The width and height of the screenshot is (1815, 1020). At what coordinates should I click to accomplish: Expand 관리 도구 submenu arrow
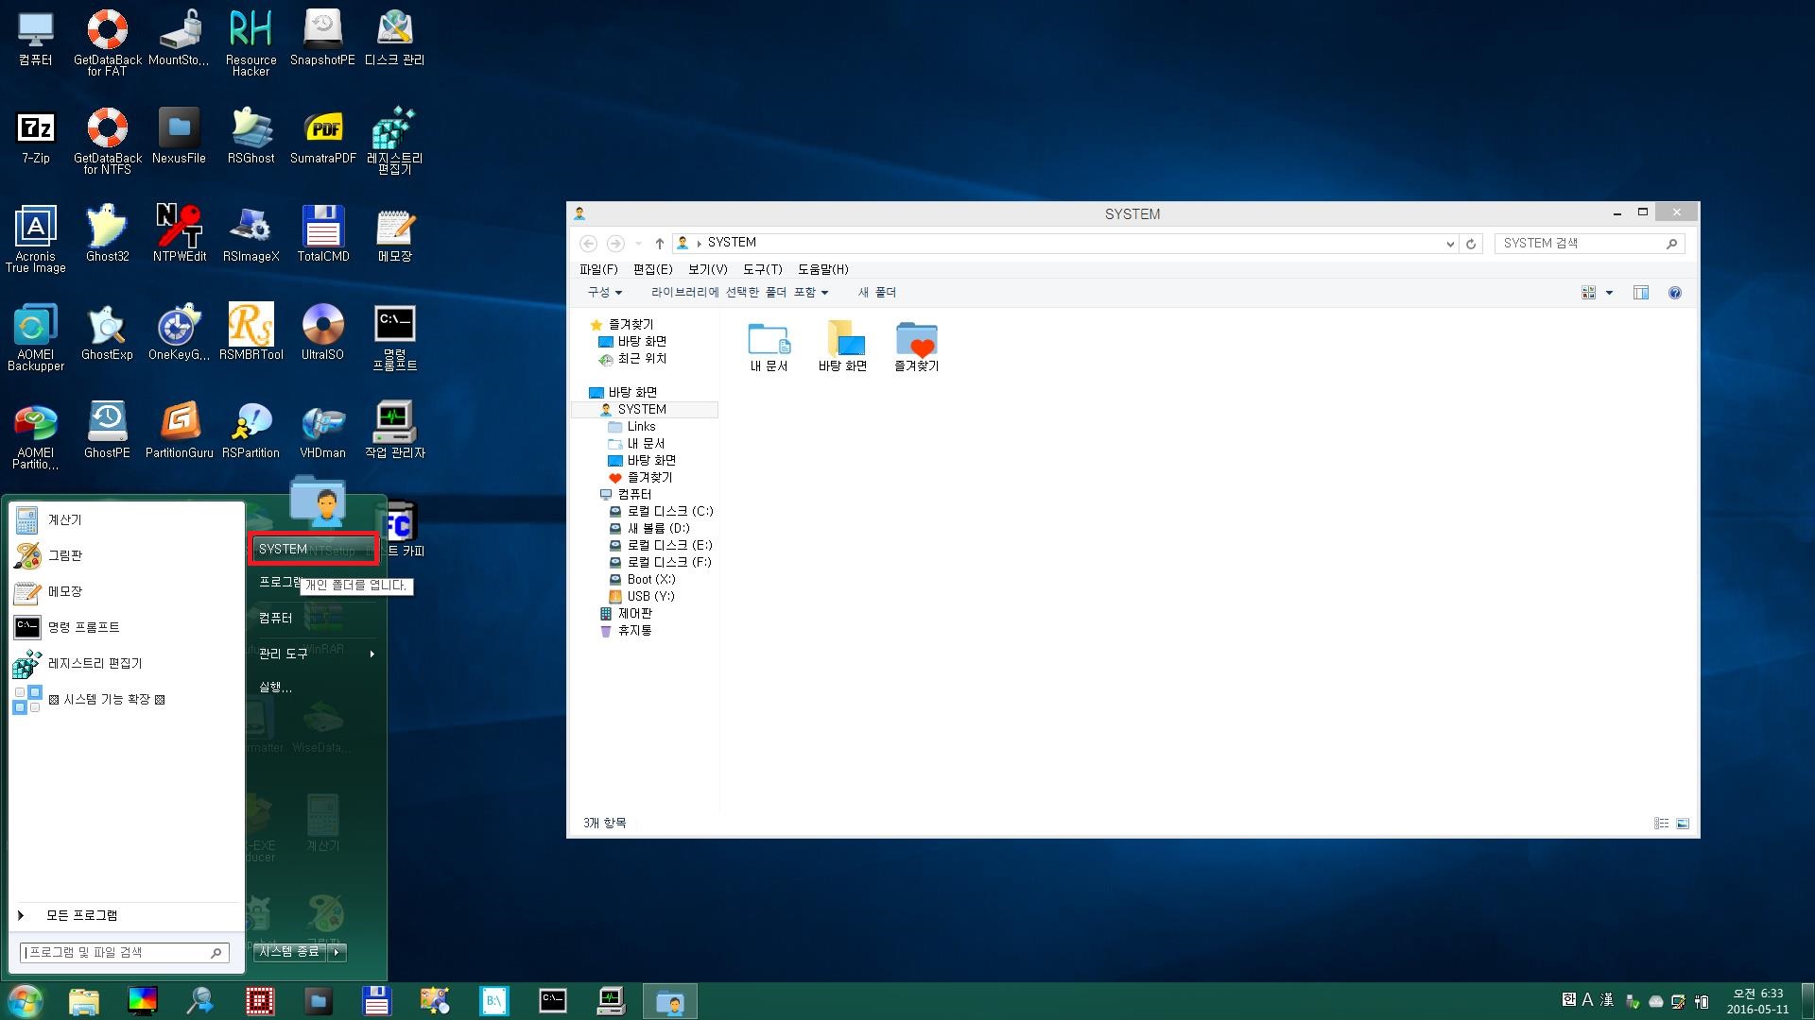(371, 653)
